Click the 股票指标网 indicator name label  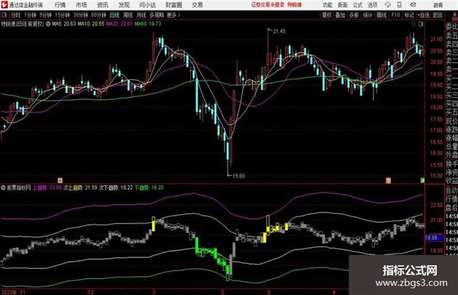click(19, 188)
